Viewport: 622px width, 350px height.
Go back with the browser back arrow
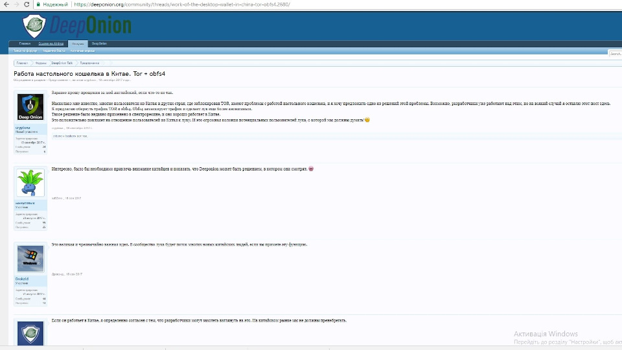[x=5, y=4]
